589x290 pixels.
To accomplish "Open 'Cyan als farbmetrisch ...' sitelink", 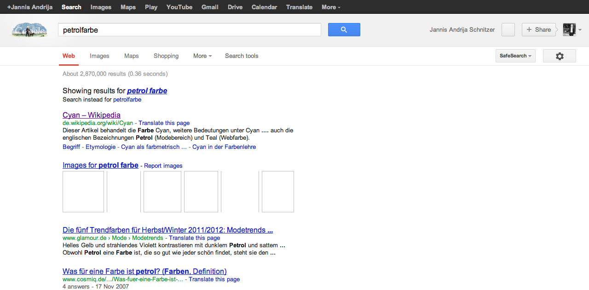I will pyautogui.click(x=154, y=147).
